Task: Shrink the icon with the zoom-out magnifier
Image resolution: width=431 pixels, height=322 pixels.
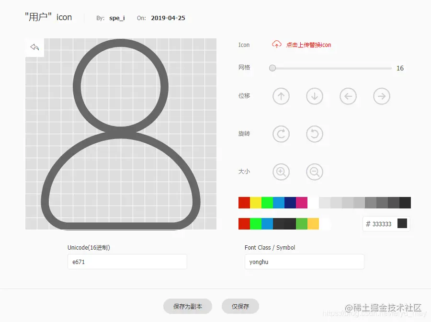Action: click(x=315, y=172)
